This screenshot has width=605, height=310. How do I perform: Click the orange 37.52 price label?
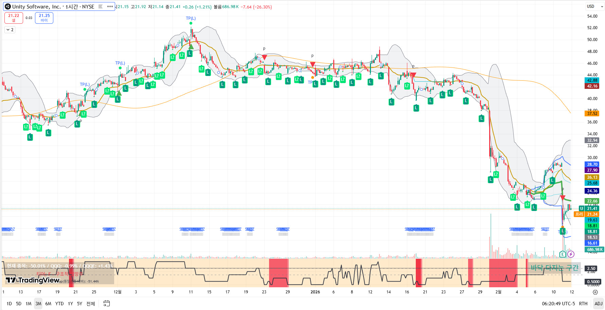(x=592, y=114)
